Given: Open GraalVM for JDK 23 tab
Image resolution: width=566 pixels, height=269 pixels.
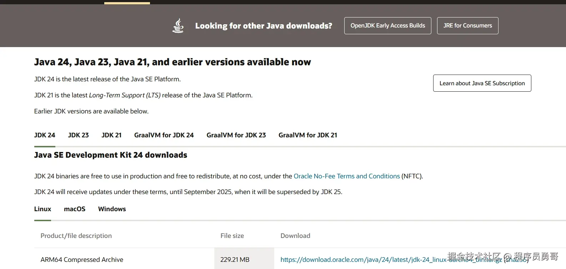Looking at the screenshot, I should click(236, 135).
